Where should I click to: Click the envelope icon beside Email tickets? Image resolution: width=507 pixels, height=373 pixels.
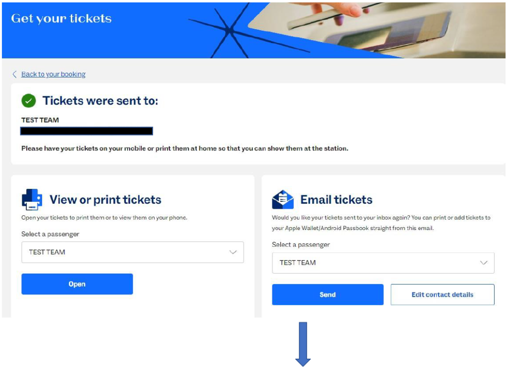[x=284, y=198]
